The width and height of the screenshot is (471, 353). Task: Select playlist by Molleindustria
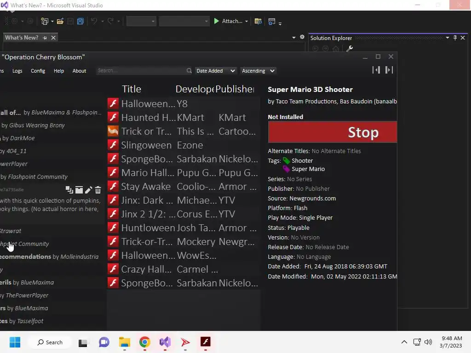pyautogui.click(x=52, y=256)
